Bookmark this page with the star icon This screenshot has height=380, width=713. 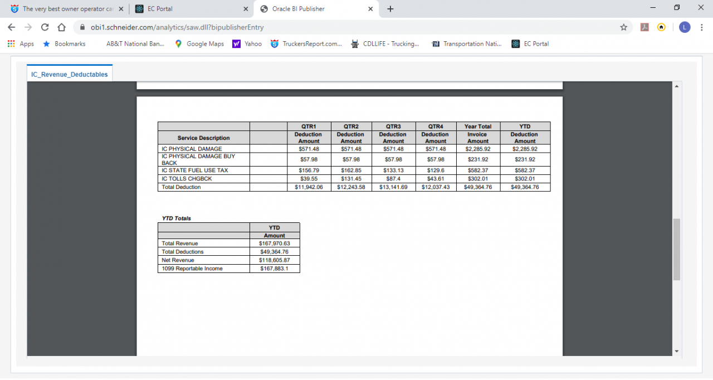click(624, 27)
